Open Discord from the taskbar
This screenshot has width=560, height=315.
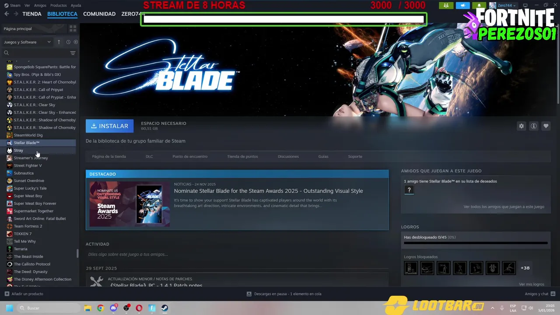[x=114, y=308]
